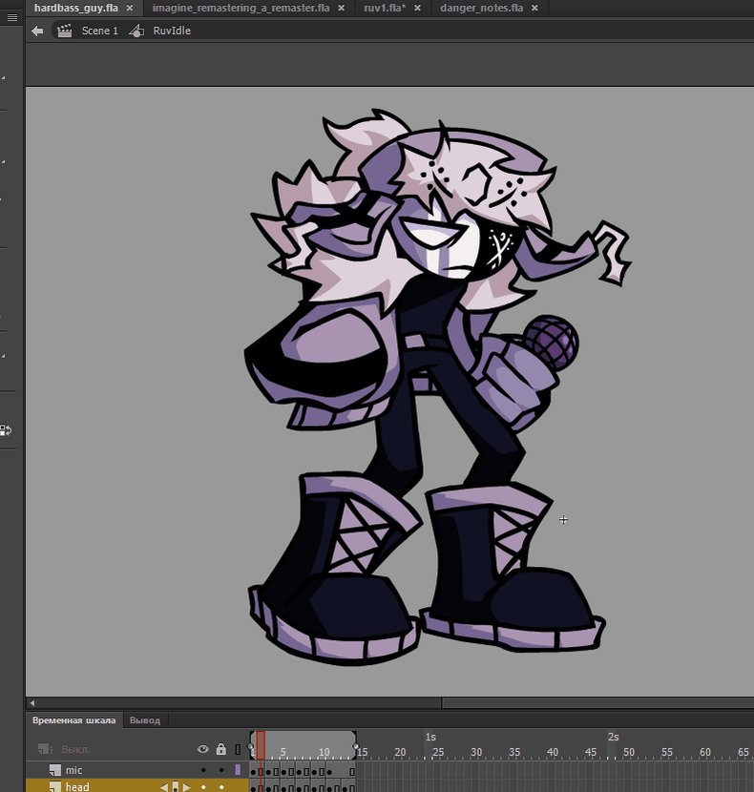
Task: Switch to ruv1.fla* tab
Action: click(x=385, y=8)
